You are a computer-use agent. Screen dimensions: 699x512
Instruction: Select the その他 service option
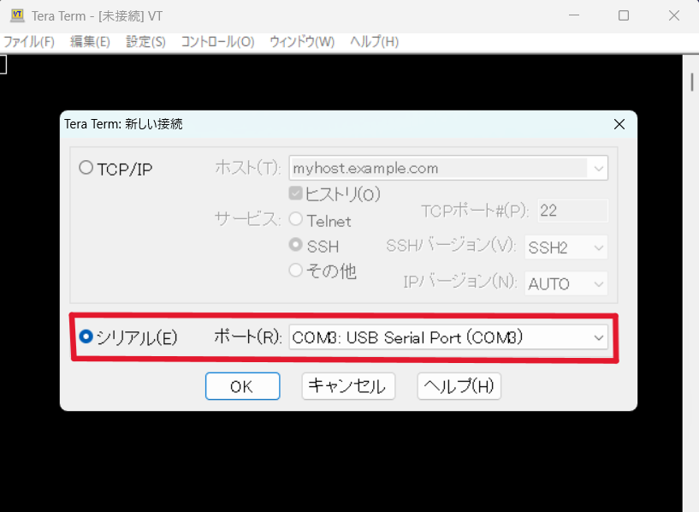pyautogui.click(x=294, y=271)
